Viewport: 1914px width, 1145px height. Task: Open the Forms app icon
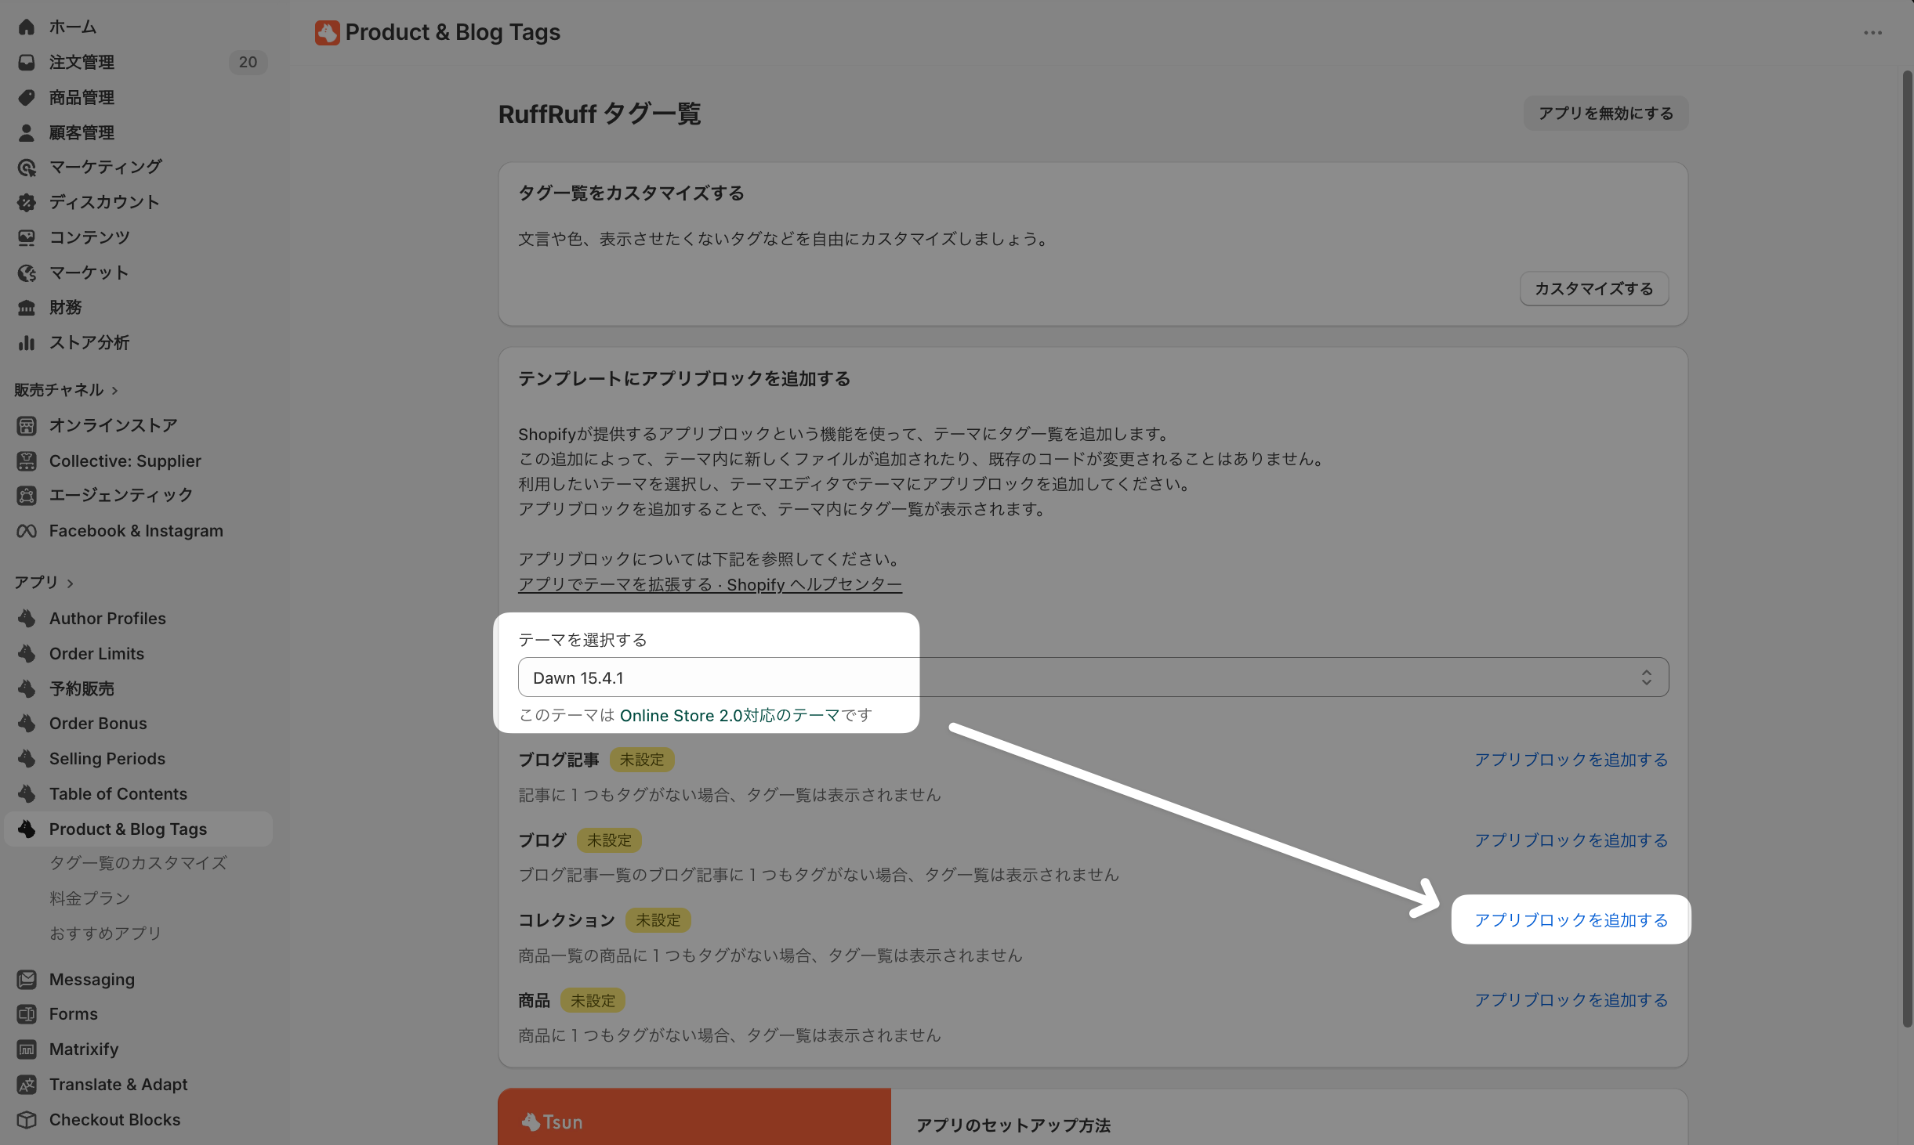[x=27, y=1014]
